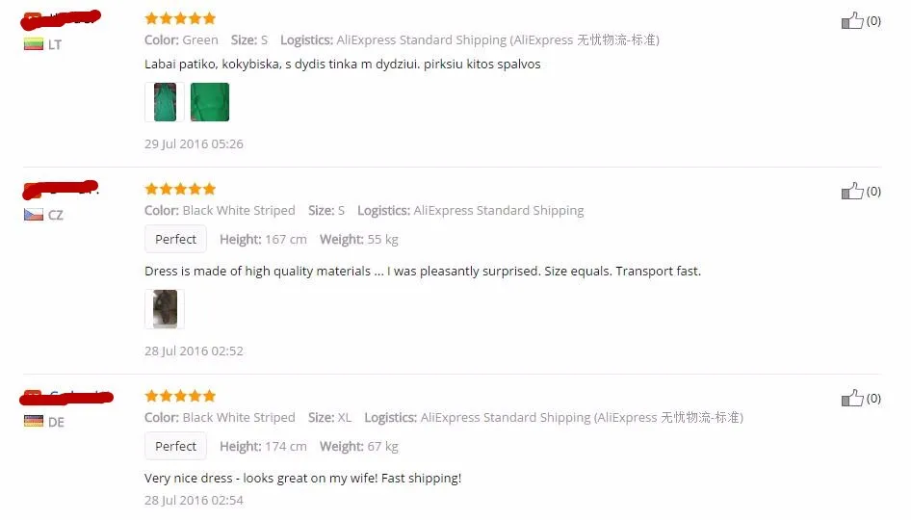The width and height of the screenshot is (911, 520).
Task: Click the like count beside CZ review
Action: [x=873, y=192]
